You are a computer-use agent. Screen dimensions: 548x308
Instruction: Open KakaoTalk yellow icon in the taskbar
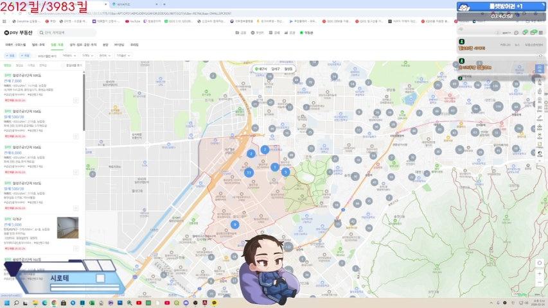coord(214,303)
